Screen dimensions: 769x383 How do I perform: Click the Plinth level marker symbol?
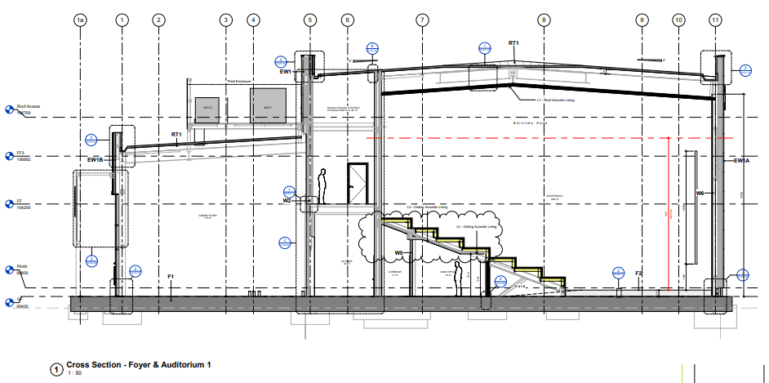click(x=10, y=270)
